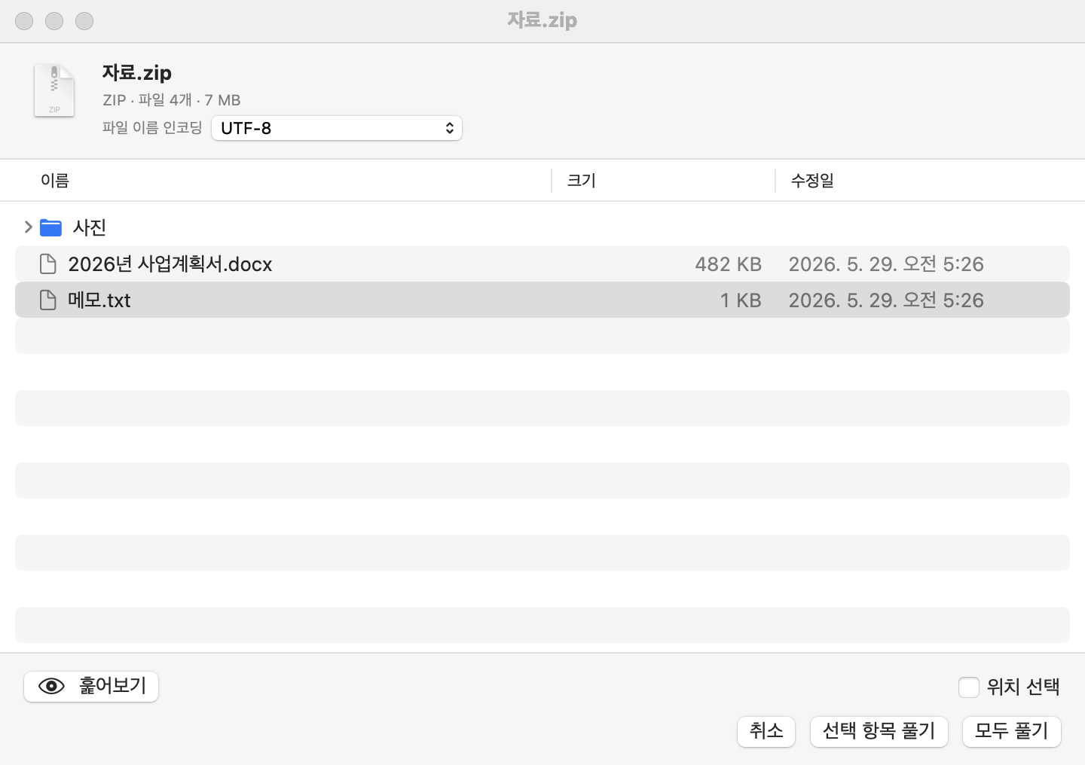Viewport: 1085px width, 765px height.
Task: Enable the 위치 선택 checkbox
Action: click(x=968, y=687)
